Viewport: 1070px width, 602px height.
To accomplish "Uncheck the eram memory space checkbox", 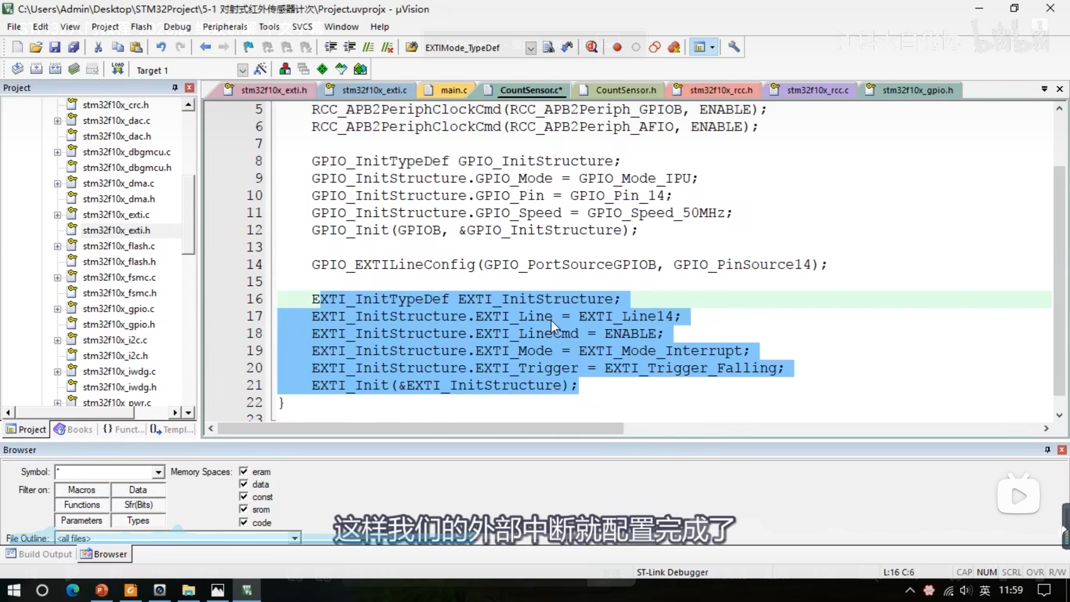I will tap(244, 471).
